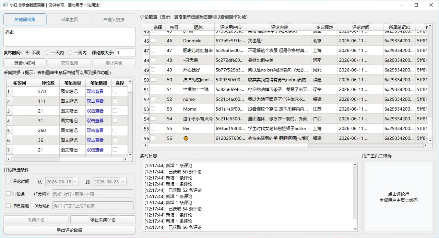Click the right arrow of the 评论数据 horizontal scrollbar

(x=426, y=146)
